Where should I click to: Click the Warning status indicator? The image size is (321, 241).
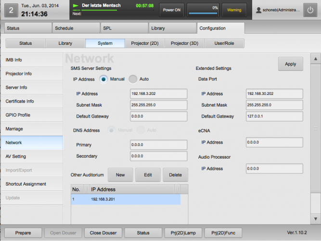coord(234,10)
